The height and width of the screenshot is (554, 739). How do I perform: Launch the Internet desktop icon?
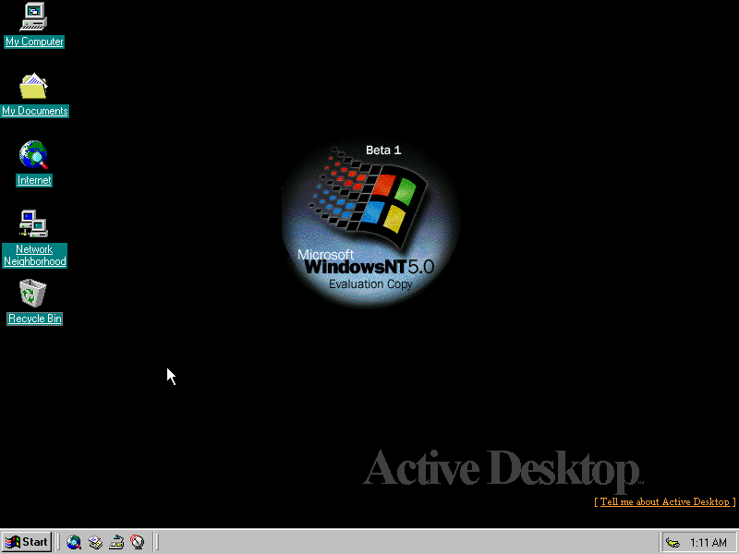click(x=33, y=155)
